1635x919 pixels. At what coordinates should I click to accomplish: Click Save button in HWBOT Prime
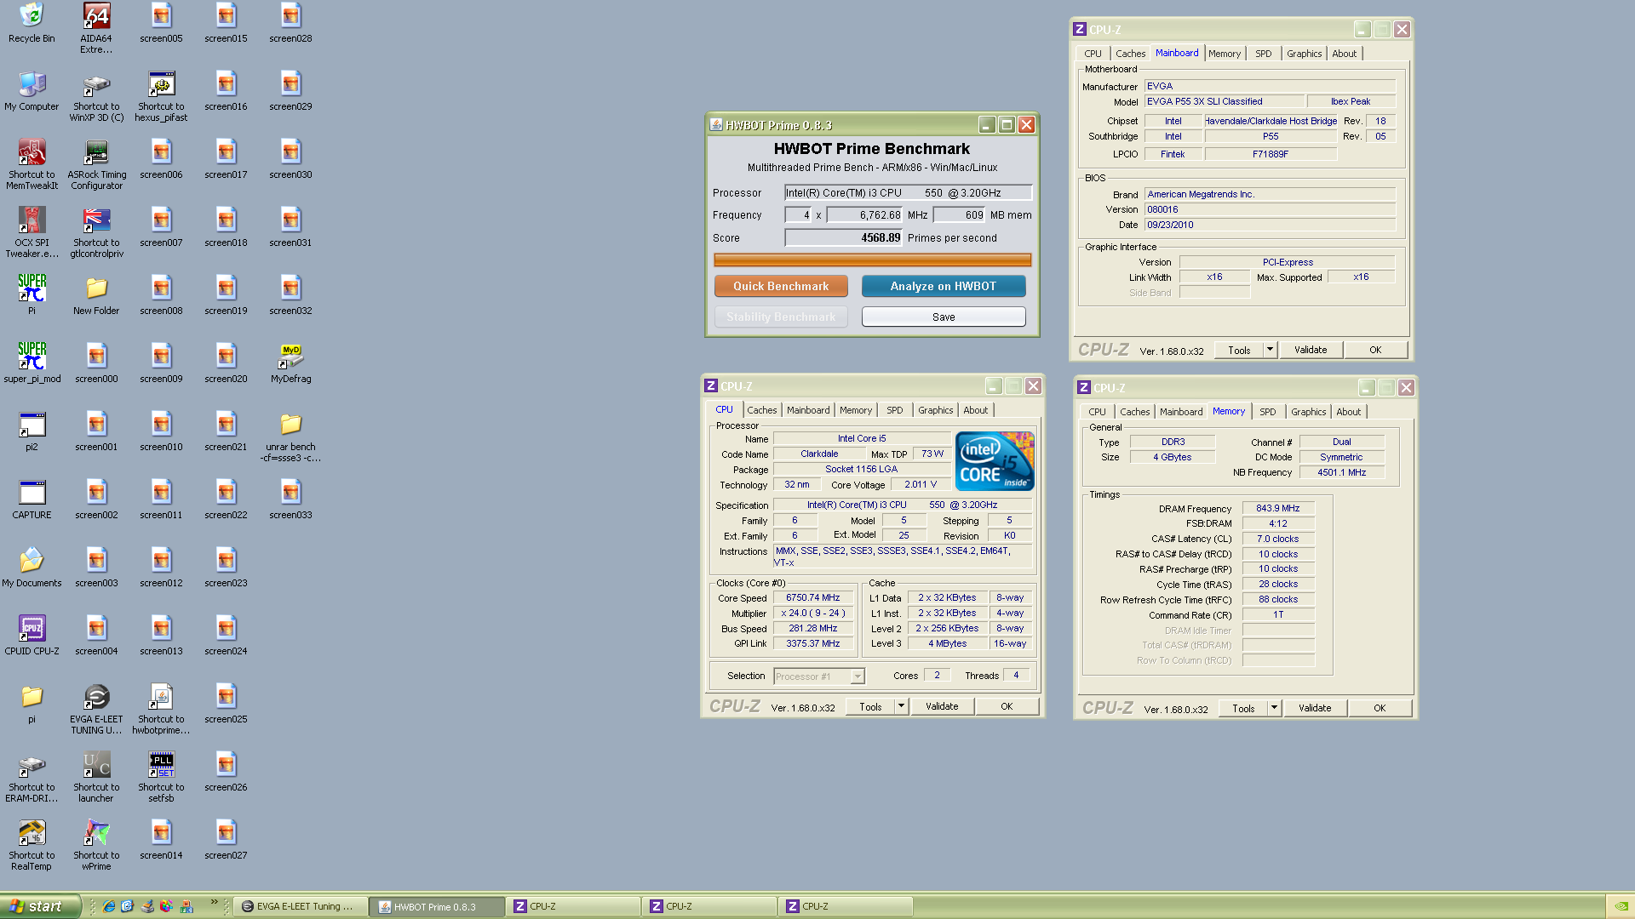click(944, 317)
